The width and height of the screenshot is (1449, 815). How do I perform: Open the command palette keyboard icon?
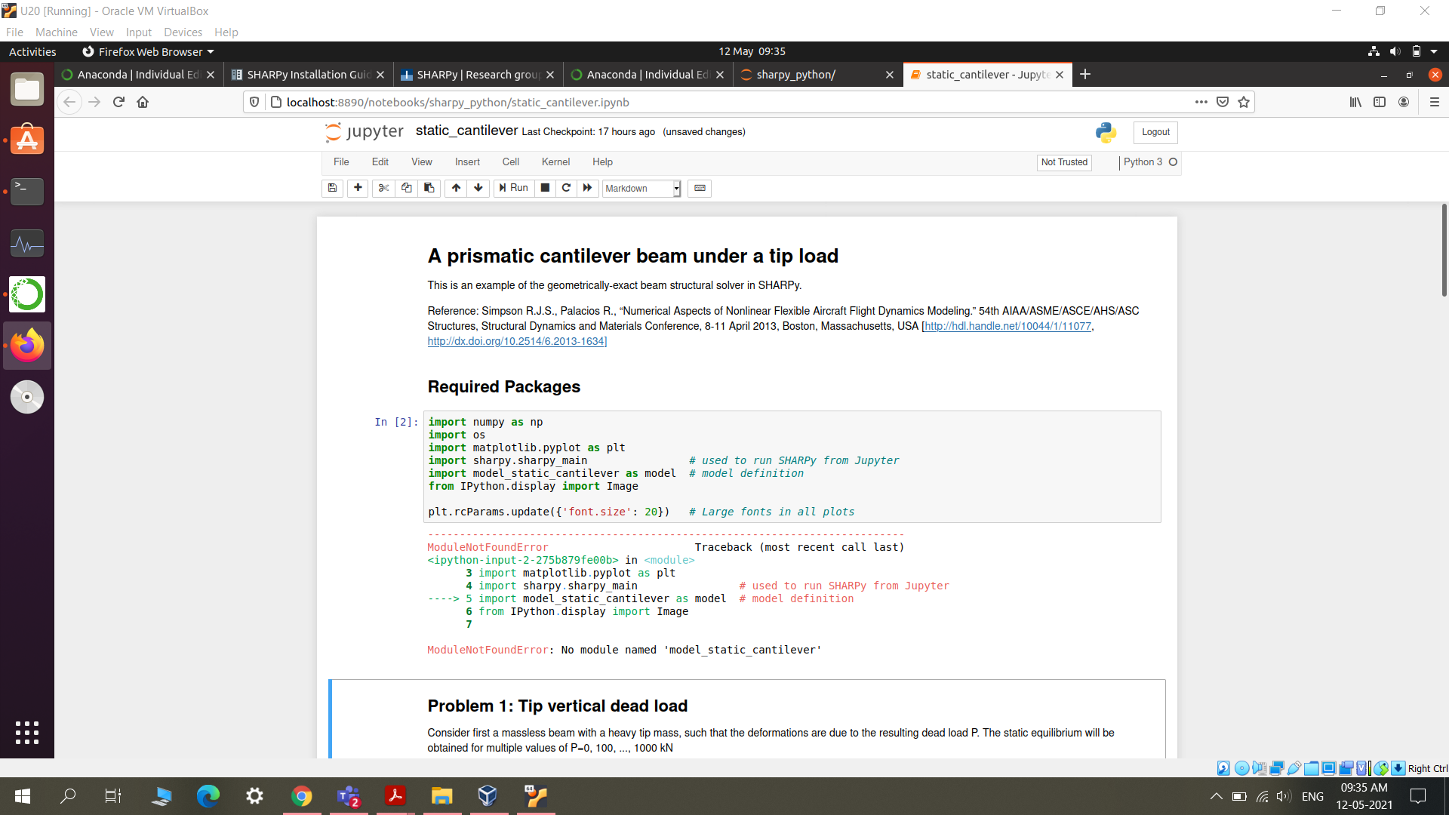coord(700,188)
